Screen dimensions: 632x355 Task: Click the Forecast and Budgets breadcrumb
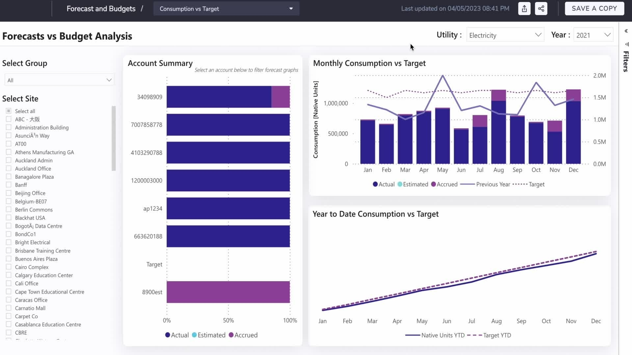[x=101, y=9]
